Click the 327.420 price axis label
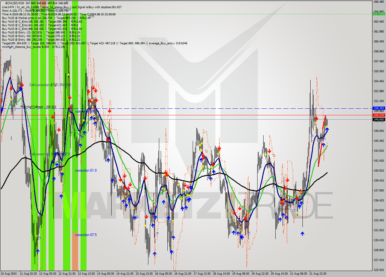The height and width of the screenshot is (277, 386). click(378, 260)
